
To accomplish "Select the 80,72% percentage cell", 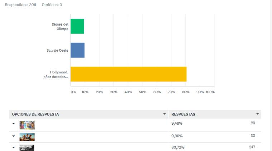I will [x=178, y=147].
